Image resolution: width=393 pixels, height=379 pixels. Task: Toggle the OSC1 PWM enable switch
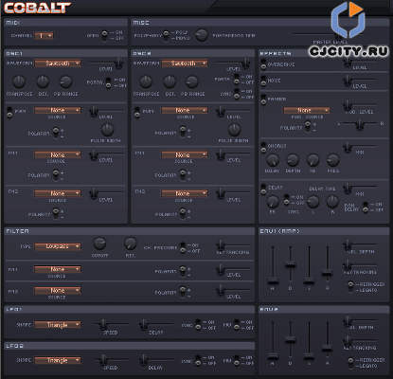pos(10,113)
